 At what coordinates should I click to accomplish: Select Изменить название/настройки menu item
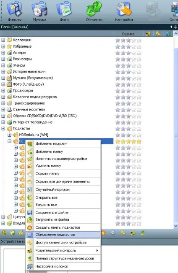63,159
